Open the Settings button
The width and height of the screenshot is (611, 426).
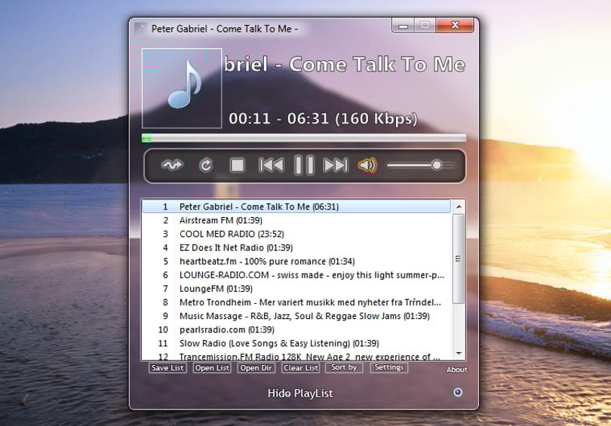point(389,367)
